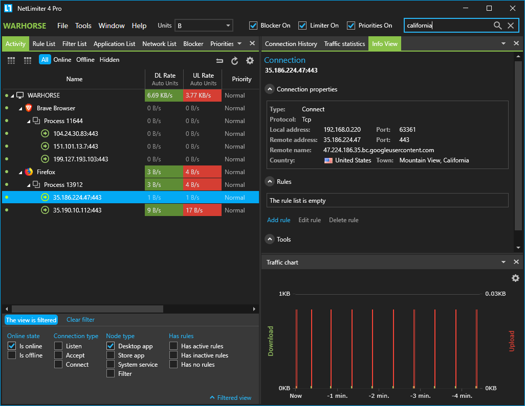Click the Brave Browser shield icon

pyautogui.click(x=29, y=108)
